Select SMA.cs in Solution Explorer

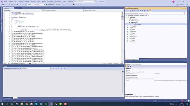click(x=133, y=39)
